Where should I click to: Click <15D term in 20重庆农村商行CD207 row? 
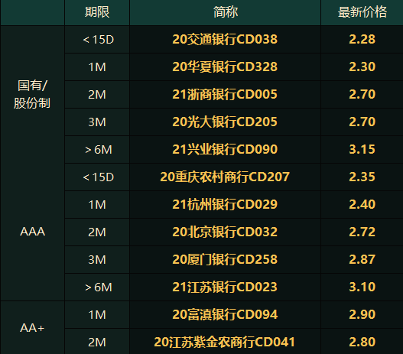point(98,177)
